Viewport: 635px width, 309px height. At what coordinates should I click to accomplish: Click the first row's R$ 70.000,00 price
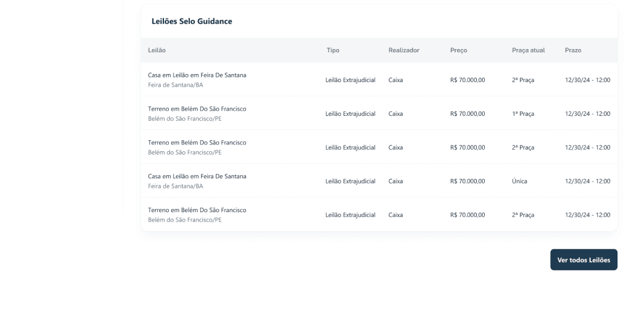(x=468, y=80)
